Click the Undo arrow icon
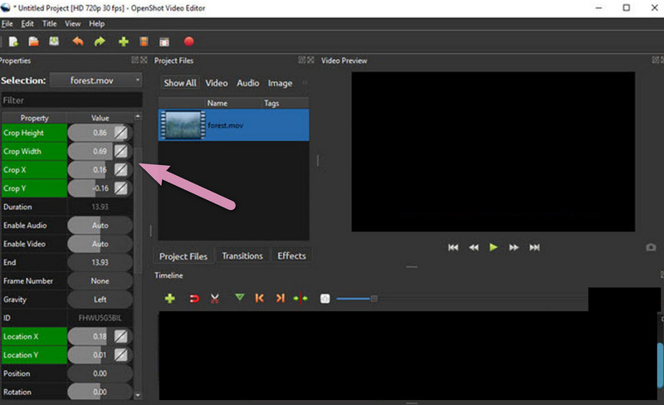 pyautogui.click(x=78, y=41)
